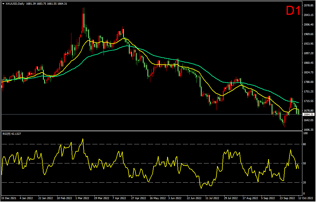Click the 1606.35 price scale label
Image resolution: width=316 pixels, height=202 pixels.
point(308,130)
